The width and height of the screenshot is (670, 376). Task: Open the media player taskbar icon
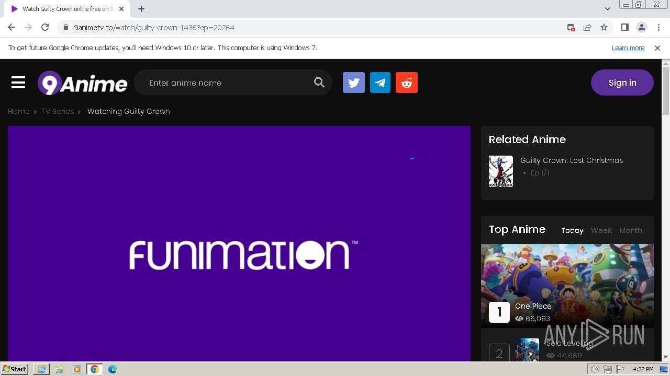point(77,369)
